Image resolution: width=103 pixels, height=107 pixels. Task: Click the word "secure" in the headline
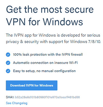pos(79,10)
